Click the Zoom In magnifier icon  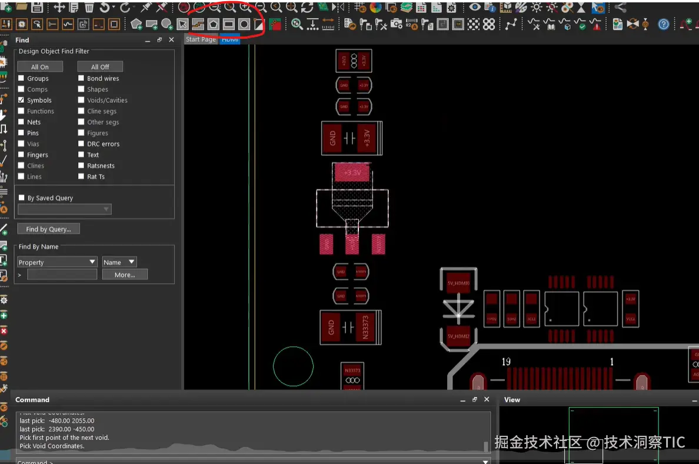click(245, 6)
